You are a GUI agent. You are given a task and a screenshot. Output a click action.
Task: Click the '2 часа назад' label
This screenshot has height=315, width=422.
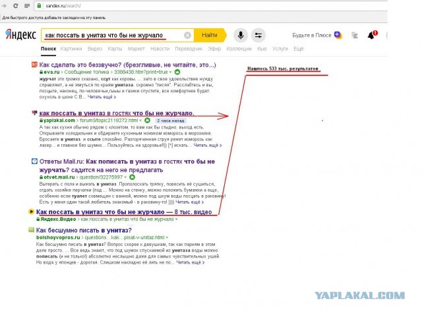click(171, 121)
